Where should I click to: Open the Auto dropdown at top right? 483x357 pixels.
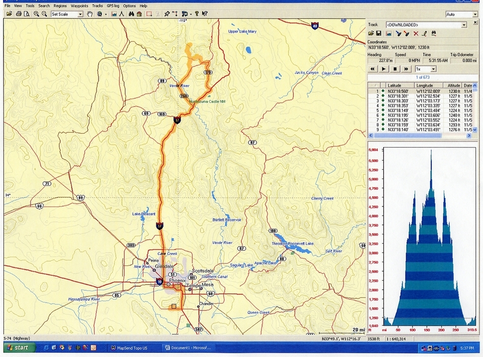[x=475, y=14]
